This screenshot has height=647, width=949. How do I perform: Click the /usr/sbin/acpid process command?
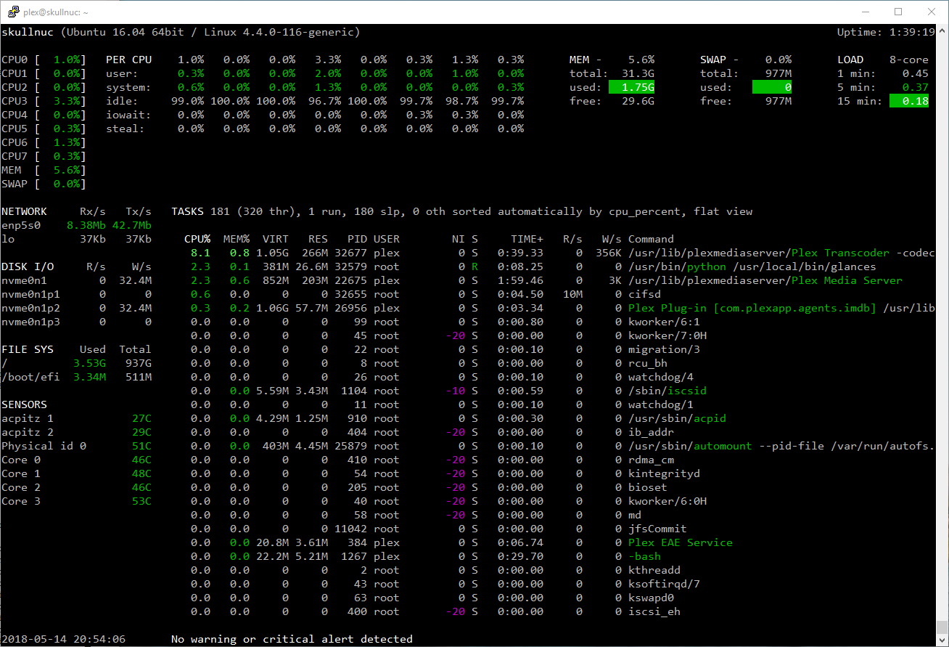click(x=678, y=418)
